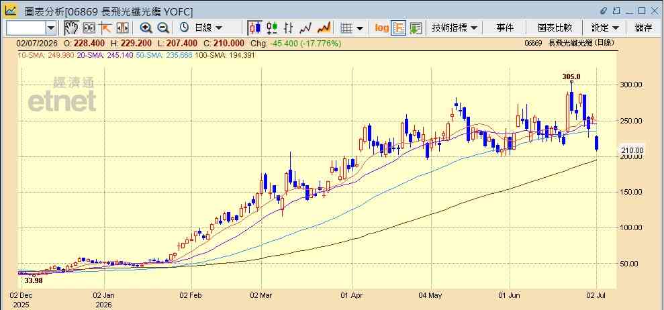This screenshot has width=664, height=310.
Task: Expand the grid lines dropdown arrow
Action: tap(360, 28)
